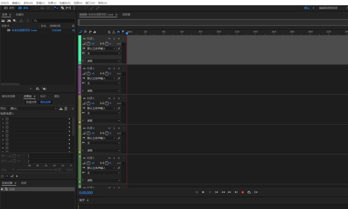348x209 pixels.
Task: Click the Sends icon in track header
Action: [x=90, y=32]
